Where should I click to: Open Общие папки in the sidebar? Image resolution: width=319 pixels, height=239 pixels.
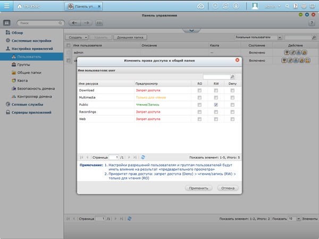tap(29, 73)
